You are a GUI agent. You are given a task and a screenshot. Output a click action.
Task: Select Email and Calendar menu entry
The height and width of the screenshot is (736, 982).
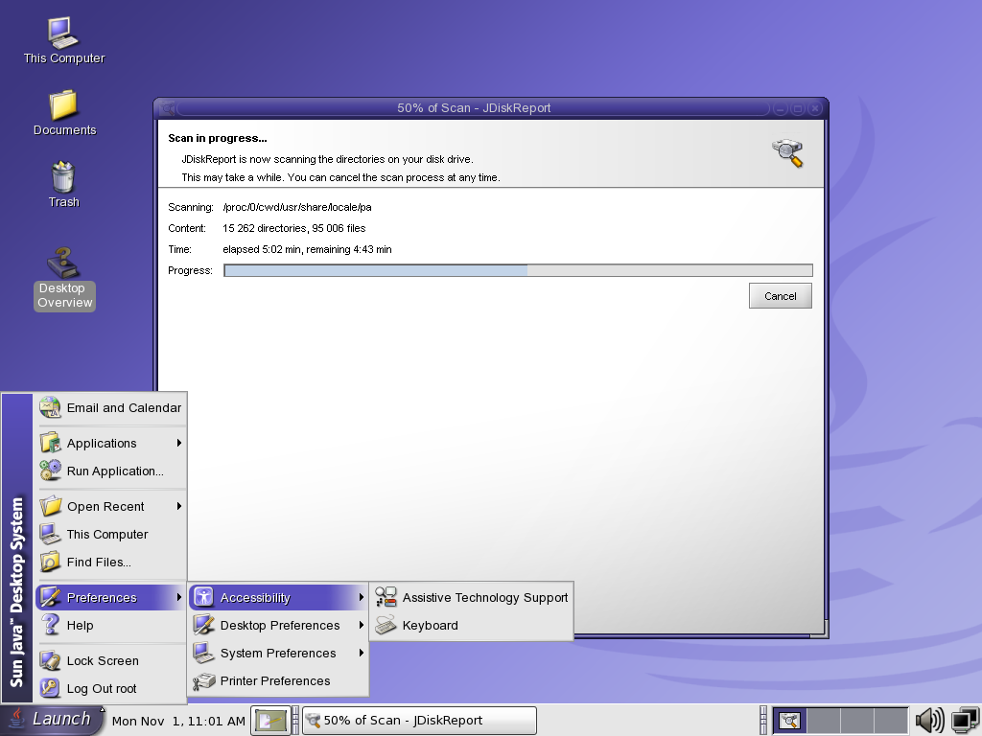point(111,407)
